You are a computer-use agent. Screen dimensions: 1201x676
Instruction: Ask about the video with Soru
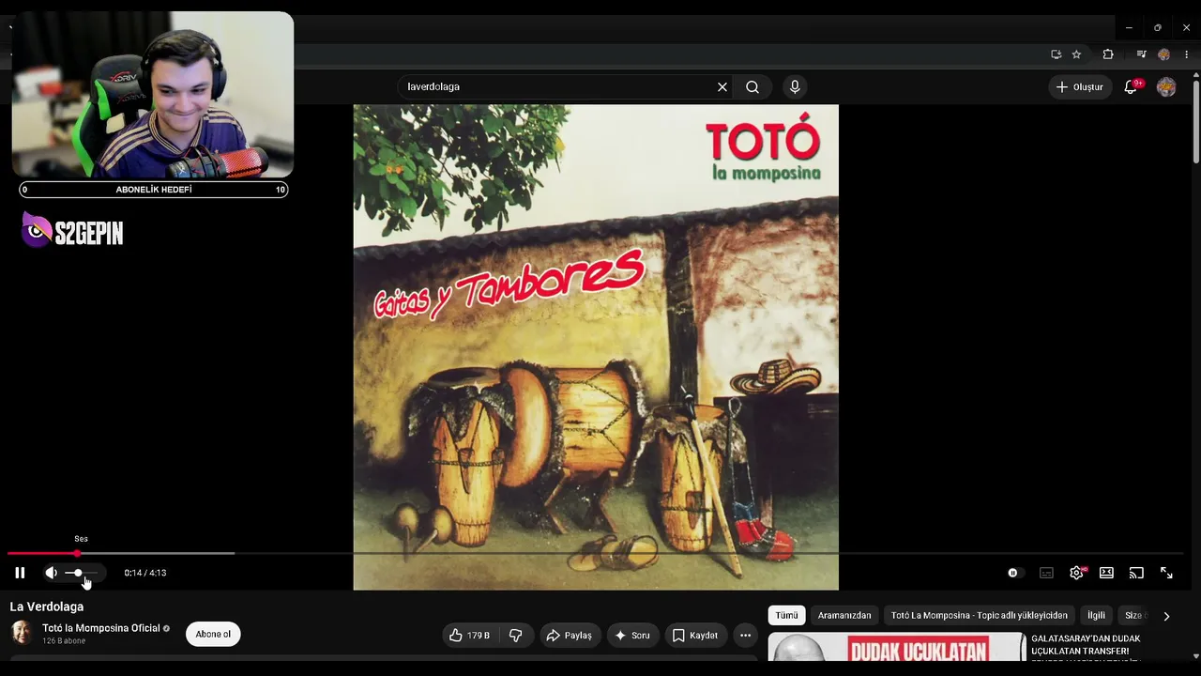[x=632, y=636]
